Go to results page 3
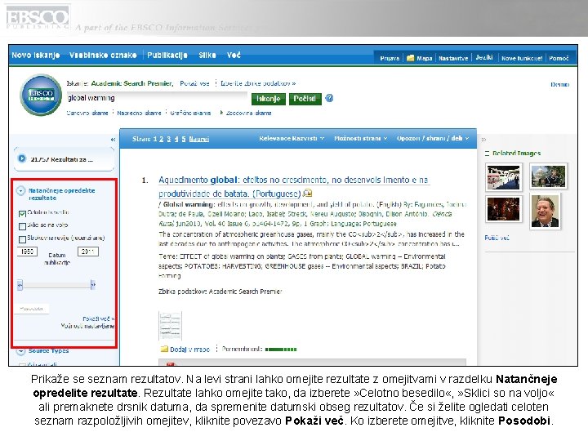Image resolution: width=588 pixels, height=441 pixels. [169, 139]
